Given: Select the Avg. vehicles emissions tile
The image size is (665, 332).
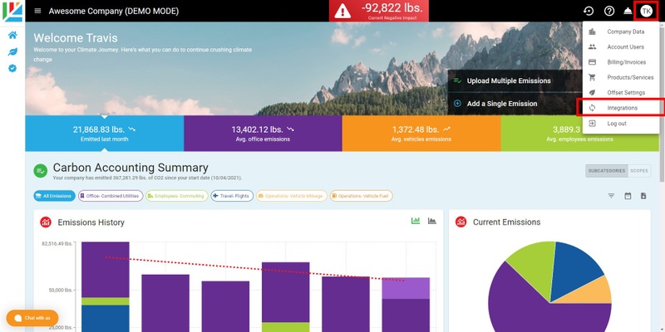Looking at the screenshot, I should (421, 133).
